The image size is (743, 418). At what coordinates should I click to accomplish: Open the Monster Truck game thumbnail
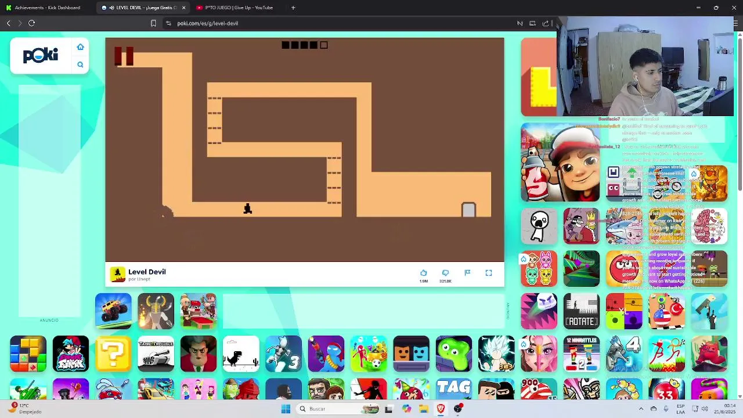click(113, 311)
